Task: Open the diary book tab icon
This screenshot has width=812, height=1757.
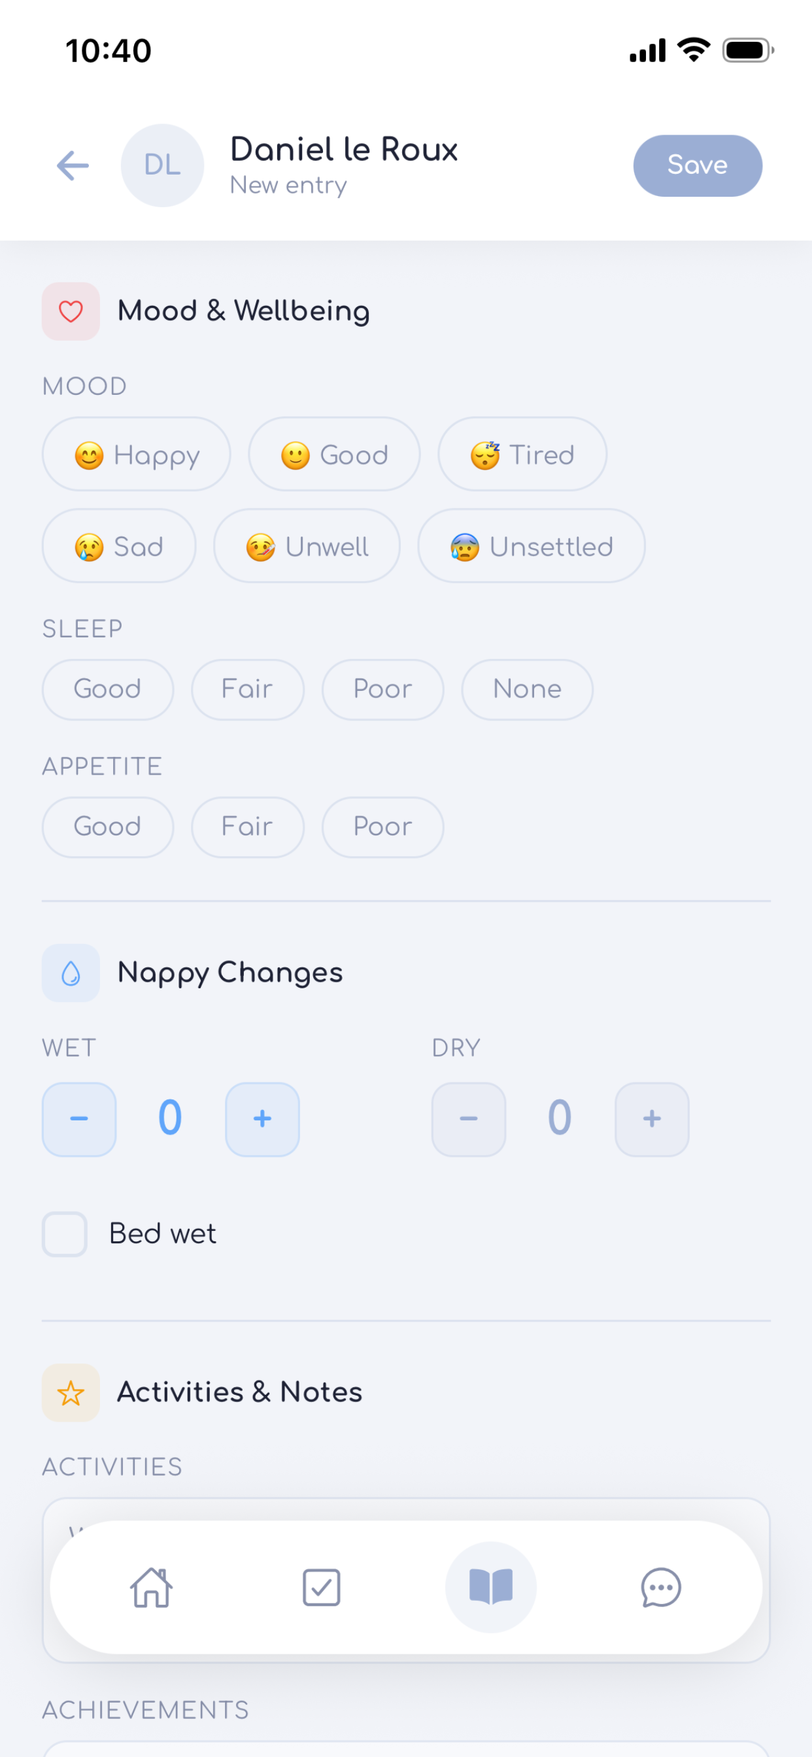Action: click(x=490, y=1586)
